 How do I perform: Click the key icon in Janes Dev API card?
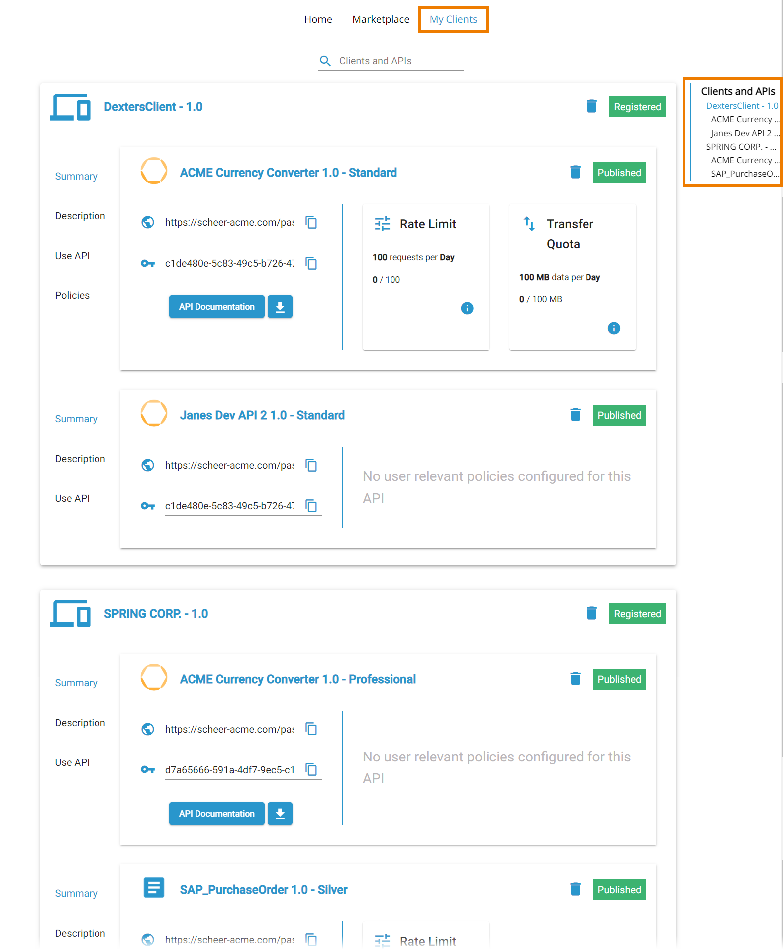pyautogui.click(x=148, y=506)
